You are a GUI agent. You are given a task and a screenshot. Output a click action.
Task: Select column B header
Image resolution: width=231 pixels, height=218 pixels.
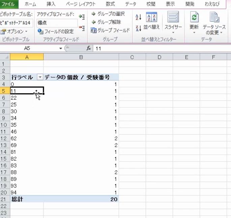(81, 57)
